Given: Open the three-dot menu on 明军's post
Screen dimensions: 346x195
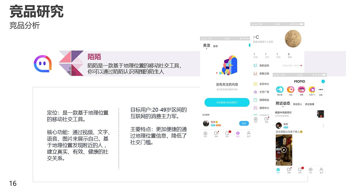Looking at the screenshot, I should [323, 126].
